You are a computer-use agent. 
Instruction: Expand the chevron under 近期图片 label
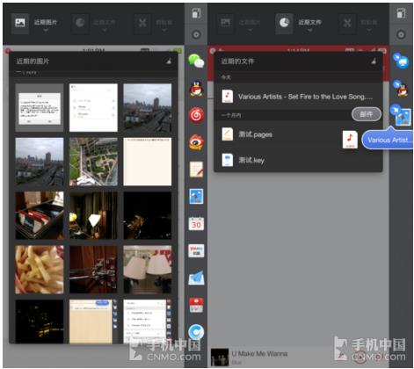pos(46,30)
